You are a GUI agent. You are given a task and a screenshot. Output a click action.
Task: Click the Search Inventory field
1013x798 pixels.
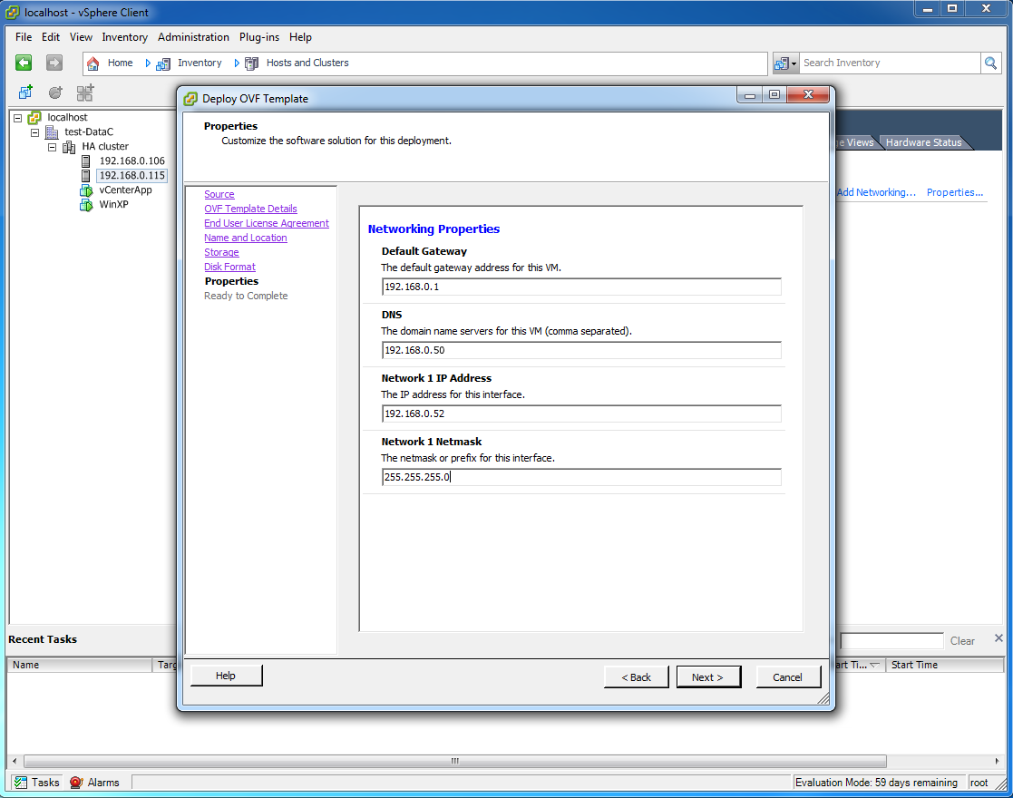tap(891, 63)
